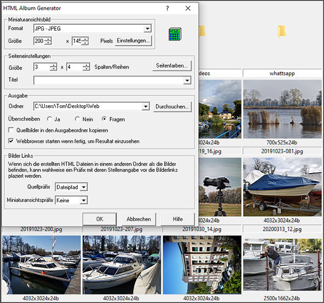Select the 'Ja' overwrite radio button
The width and height of the screenshot is (324, 303).
coord(51,119)
